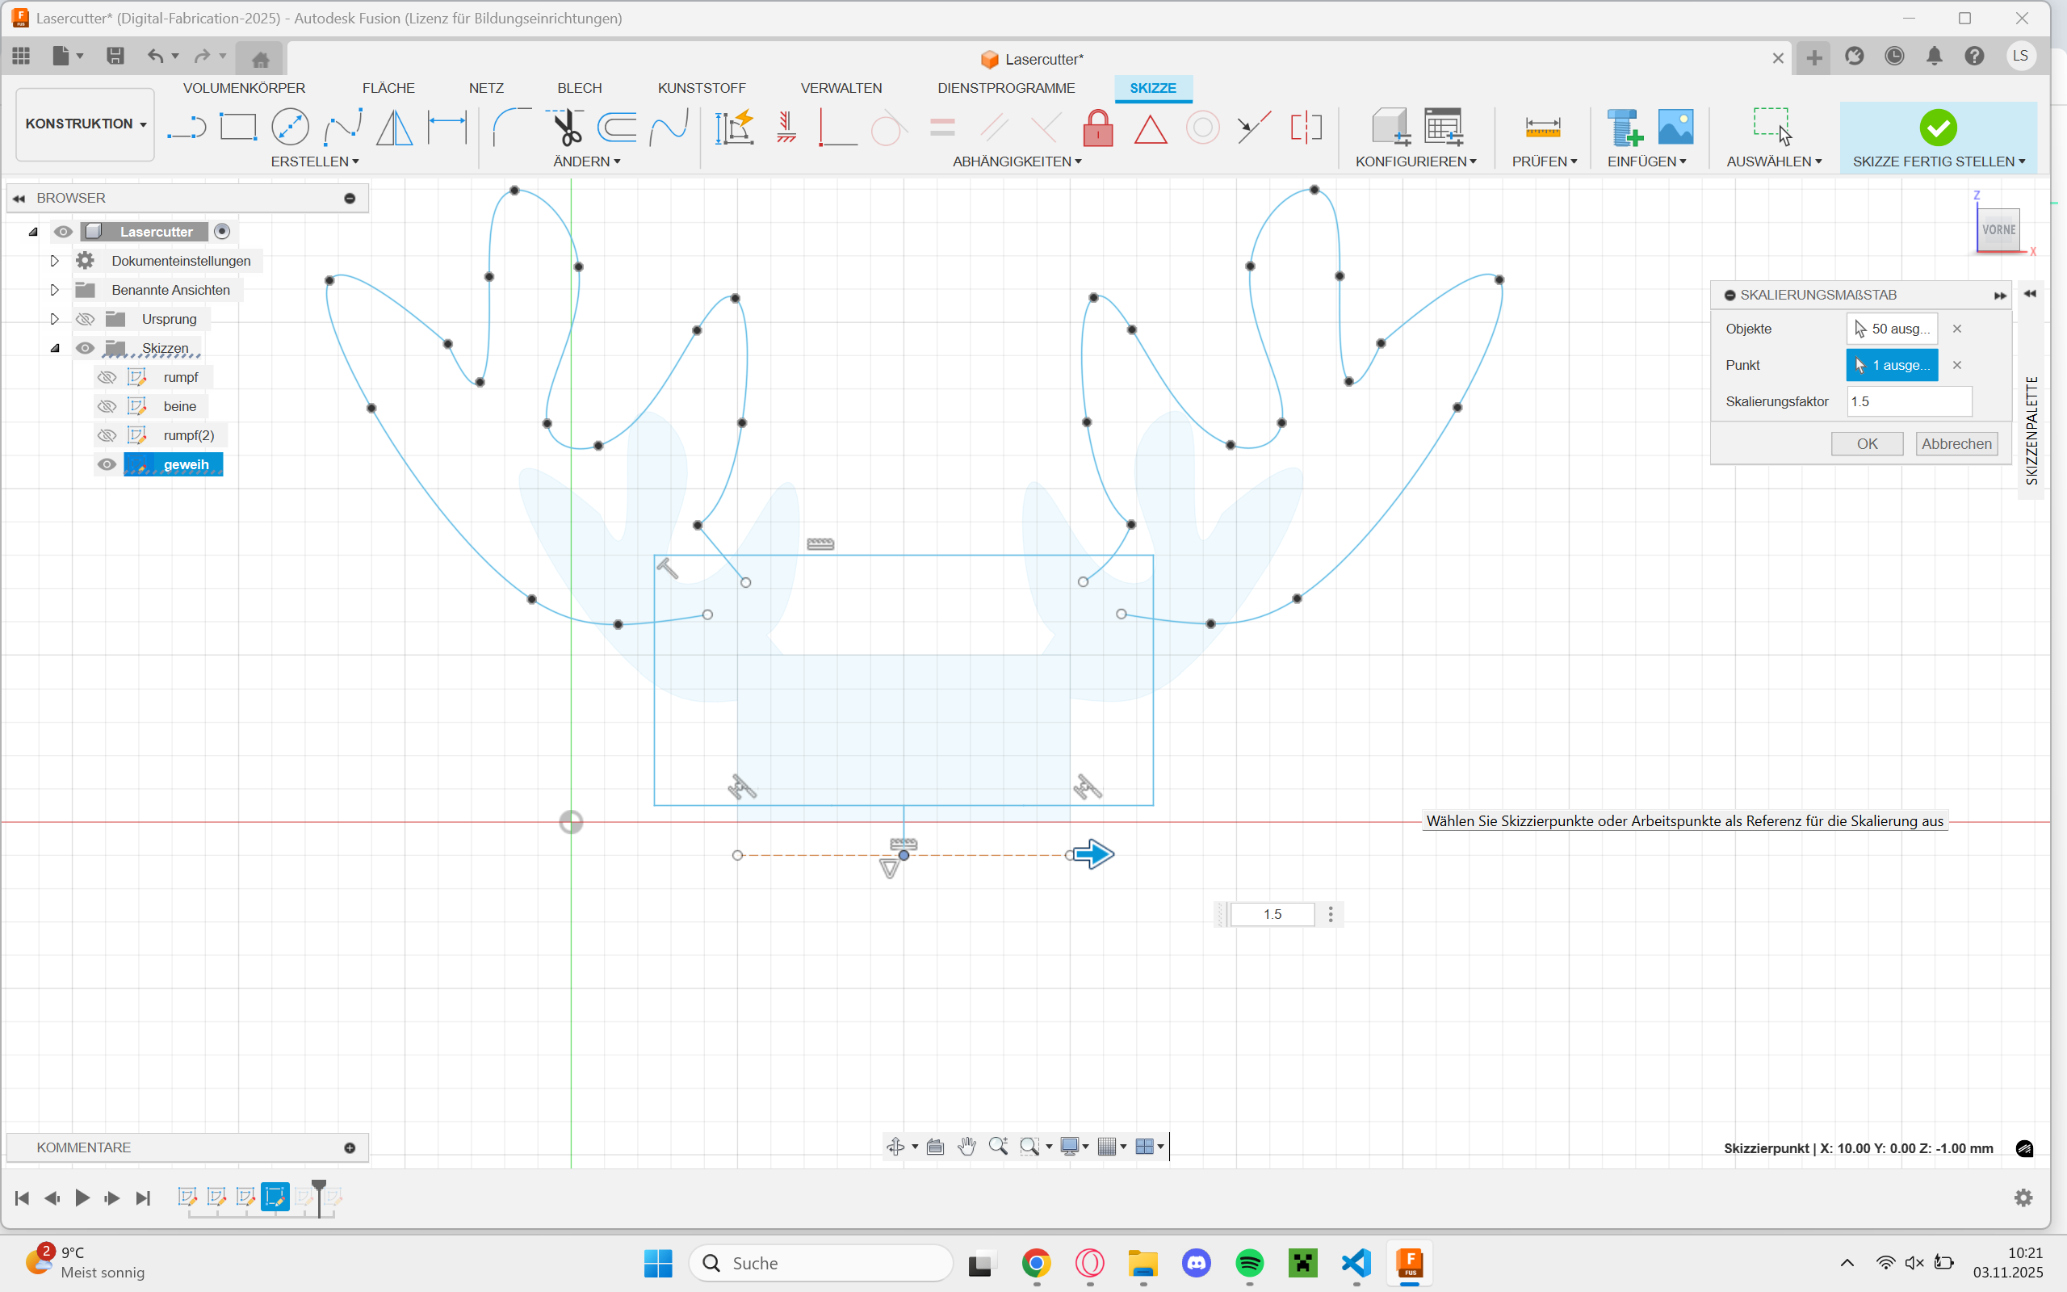Click Abbrechen to cancel scaling
The height and width of the screenshot is (1292, 2067).
(1956, 443)
